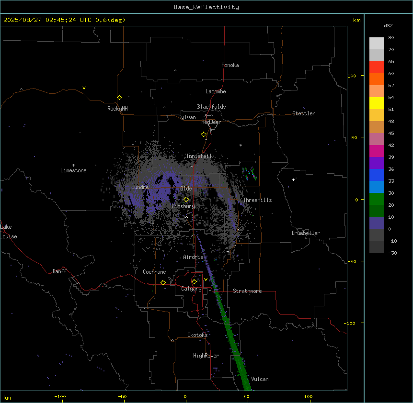Select the white plus marker west of Drumheller area
413x403 pixels.
click(293, 179)
